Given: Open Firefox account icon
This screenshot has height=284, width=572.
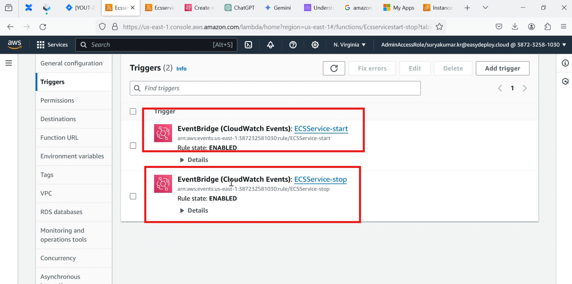Looking at the screenshot, I should pyautogui.click(x=531, y=27).
